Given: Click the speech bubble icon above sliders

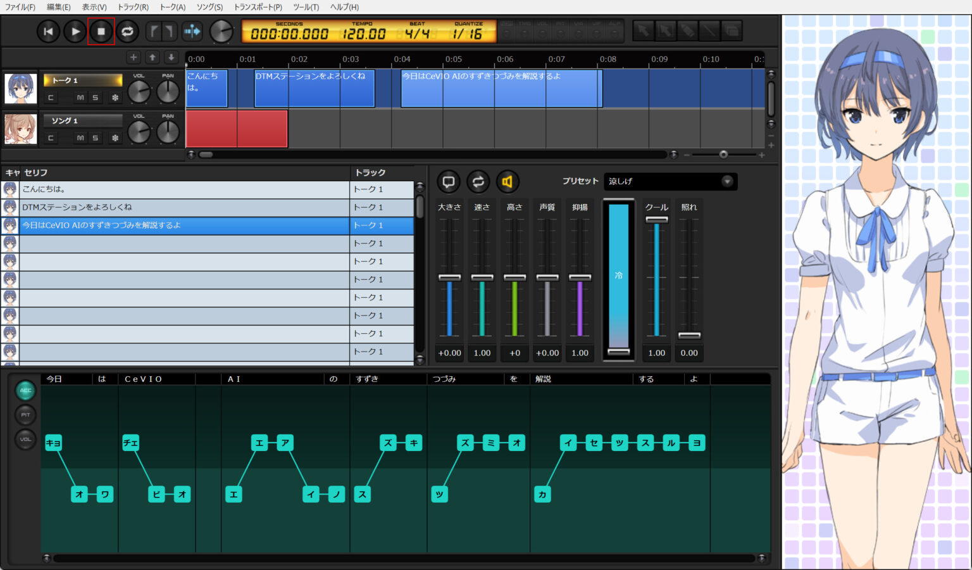Looking at the screenshot, I should [x=448, y=182].
